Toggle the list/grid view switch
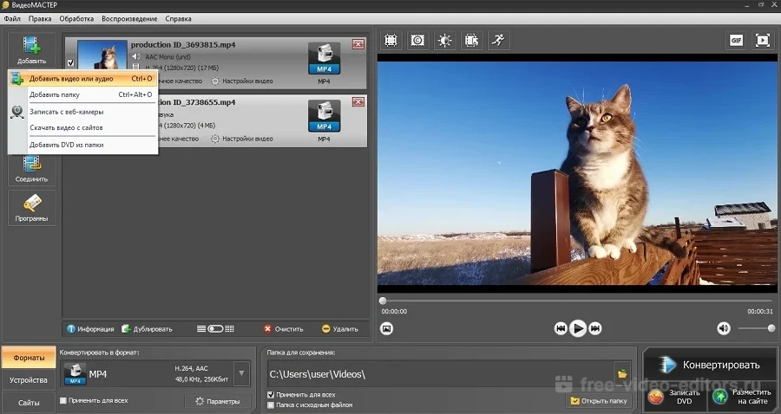This screenshot has width=781, height=414. tap(216, 329)
